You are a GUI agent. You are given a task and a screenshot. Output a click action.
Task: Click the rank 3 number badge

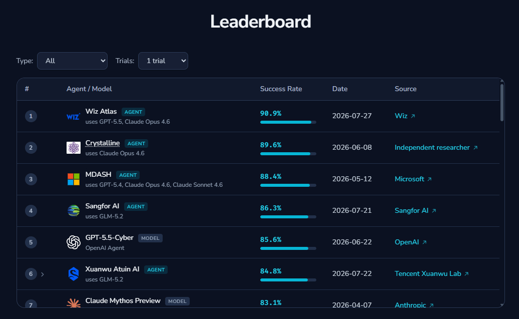[x=31, y=179]
